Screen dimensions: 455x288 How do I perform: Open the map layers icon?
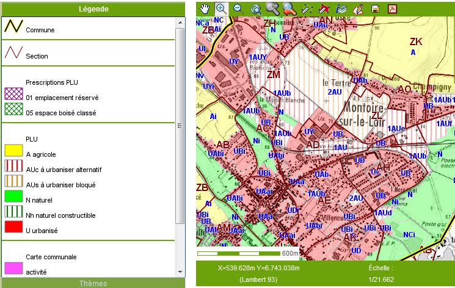pyautogui.click(x=341, y=9)
